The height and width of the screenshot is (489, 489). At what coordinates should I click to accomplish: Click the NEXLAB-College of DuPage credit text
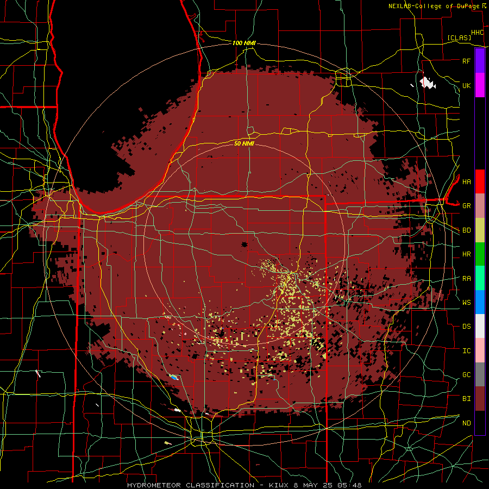(x=434, y=6)
